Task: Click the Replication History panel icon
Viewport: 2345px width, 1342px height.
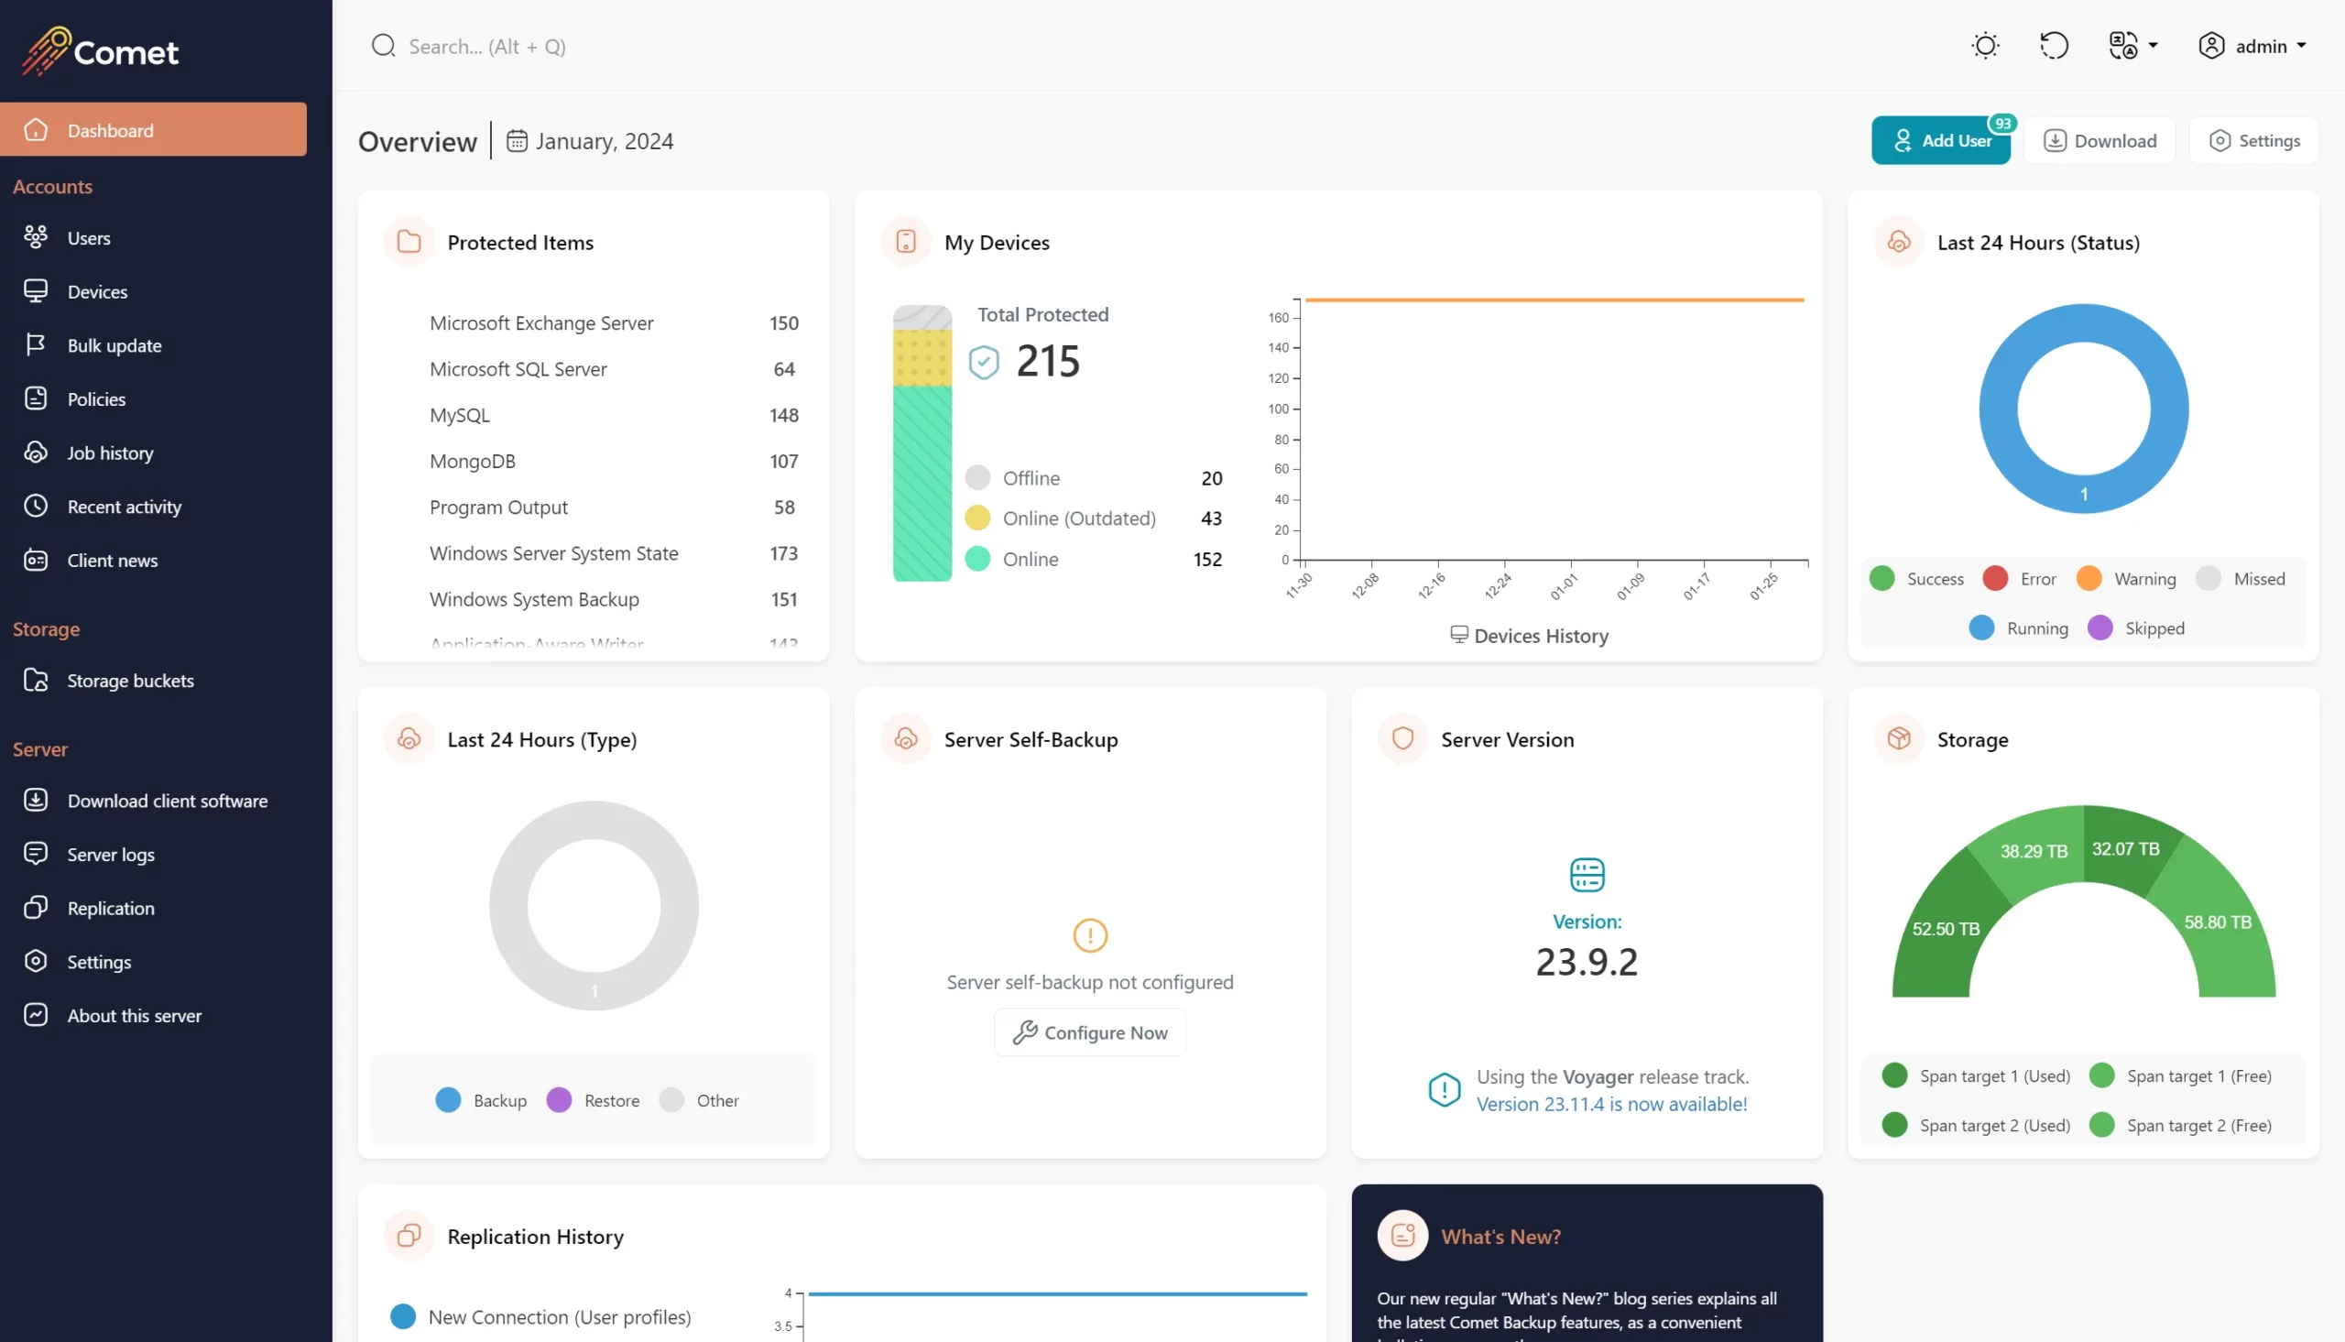Action: point(409,1236)
